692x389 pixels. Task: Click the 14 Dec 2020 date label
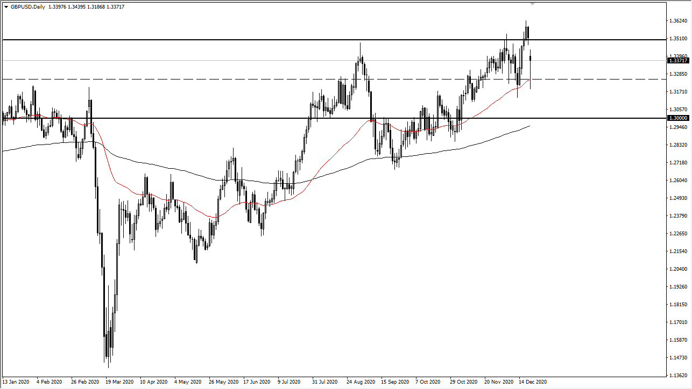click(x=533, y=382)
